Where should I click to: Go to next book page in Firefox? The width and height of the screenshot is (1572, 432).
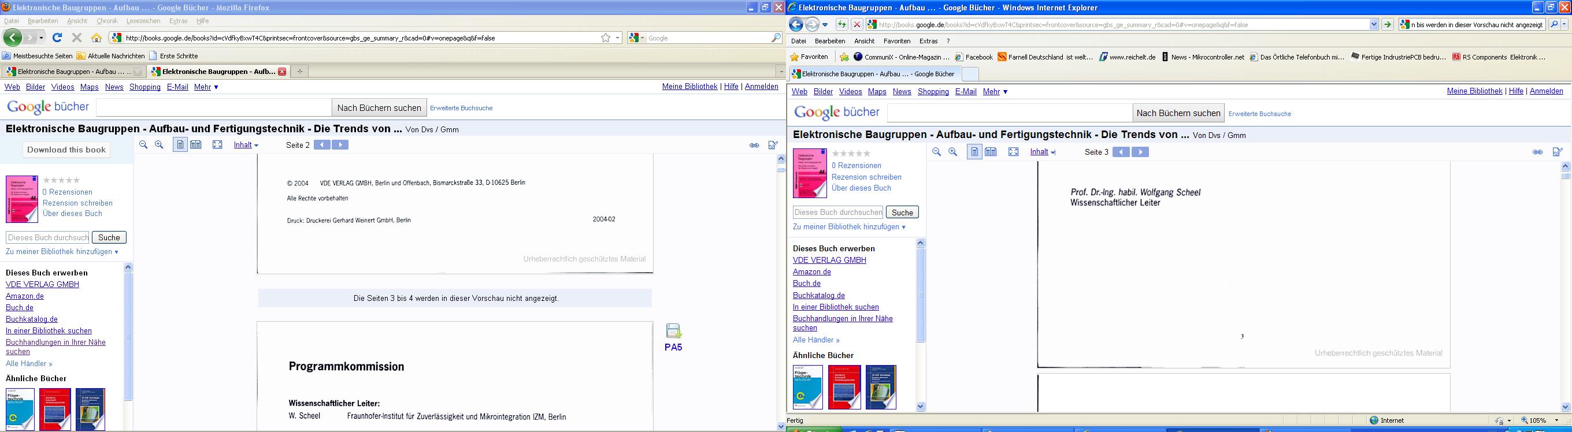click(340, 144)
